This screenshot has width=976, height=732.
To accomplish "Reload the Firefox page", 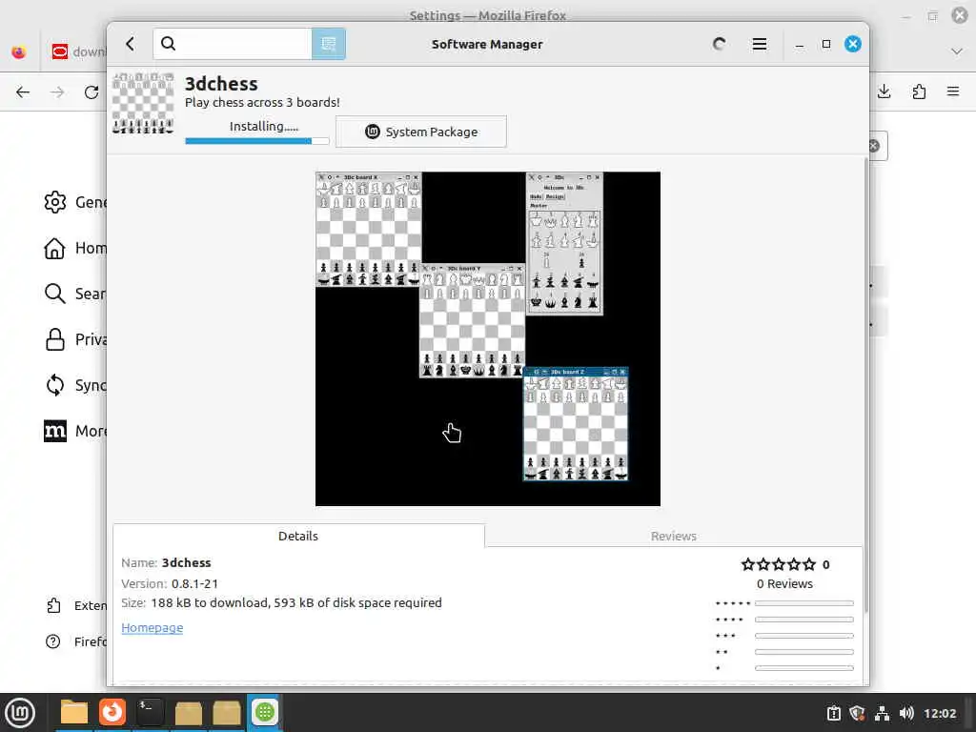I will 91,92.
